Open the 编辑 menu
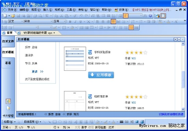 pos(24,10)
